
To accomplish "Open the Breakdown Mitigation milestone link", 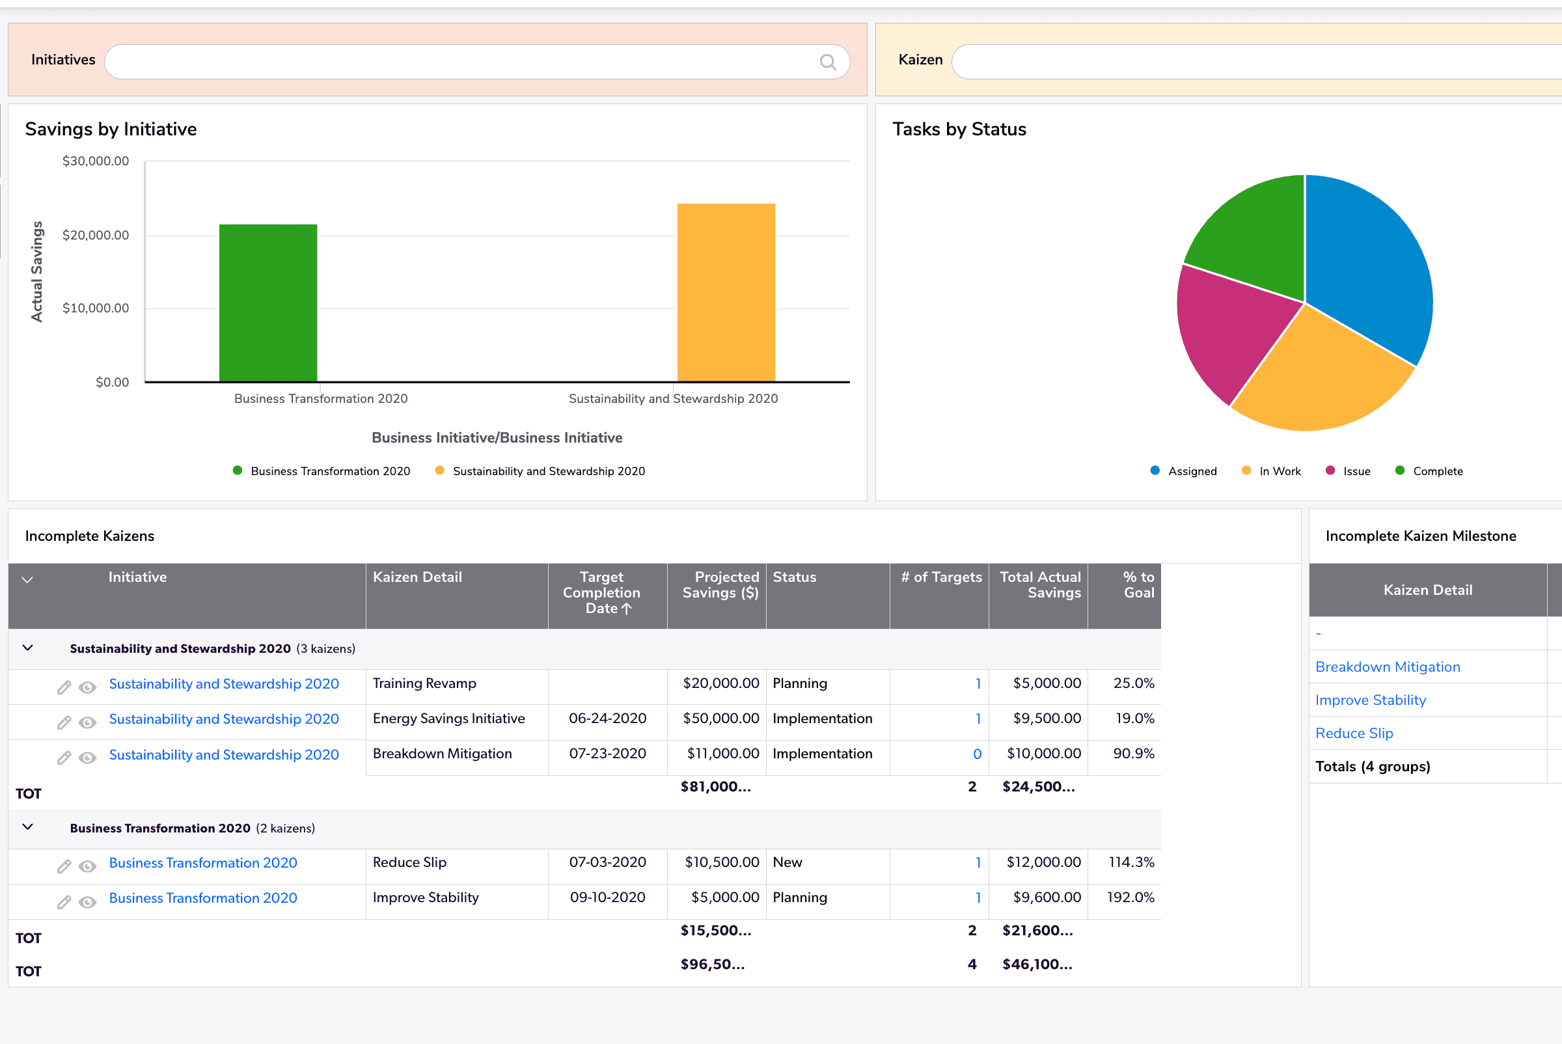I will tap(1387, 666).
